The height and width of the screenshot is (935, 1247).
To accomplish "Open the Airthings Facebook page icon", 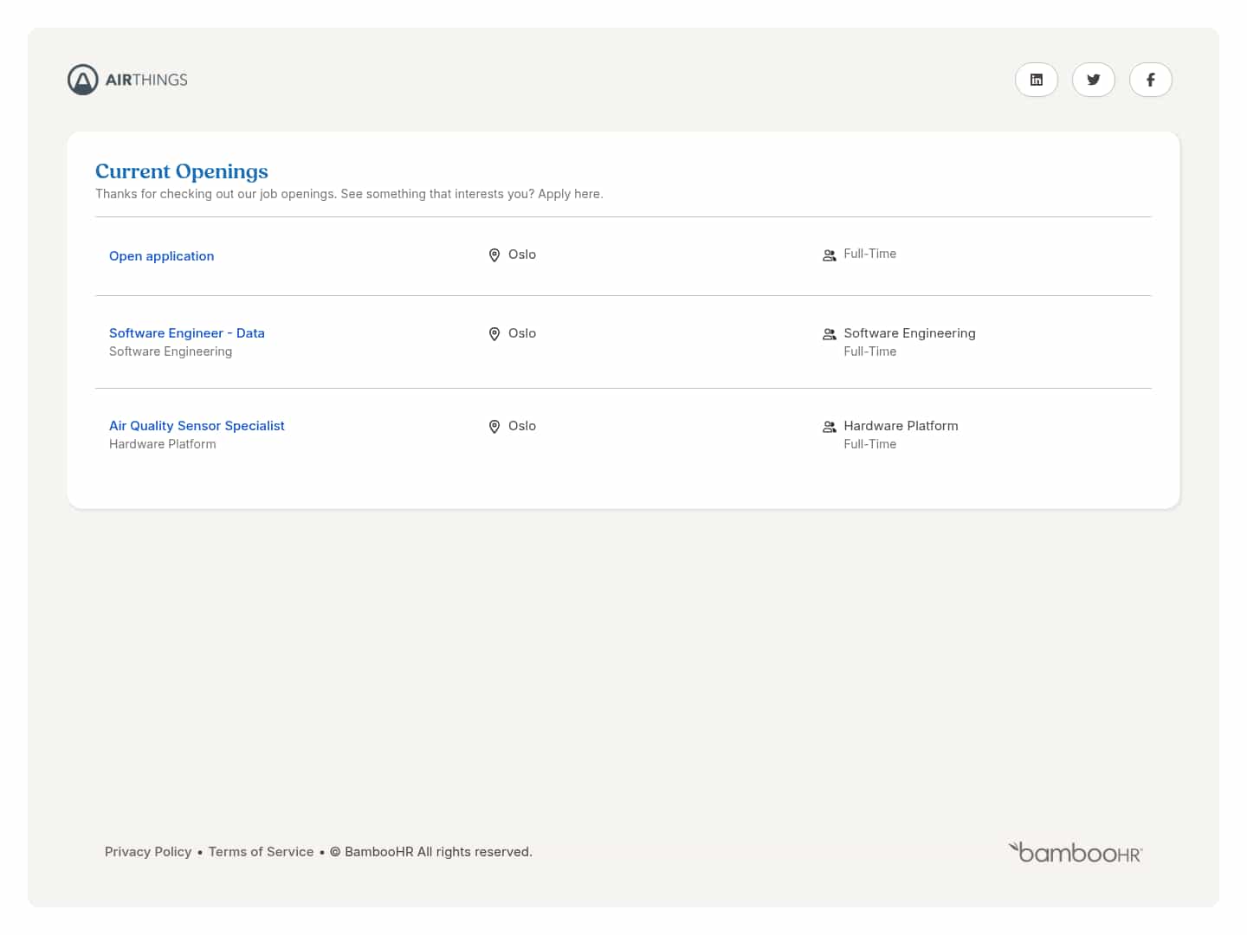I will click(x=1151, y=80).
